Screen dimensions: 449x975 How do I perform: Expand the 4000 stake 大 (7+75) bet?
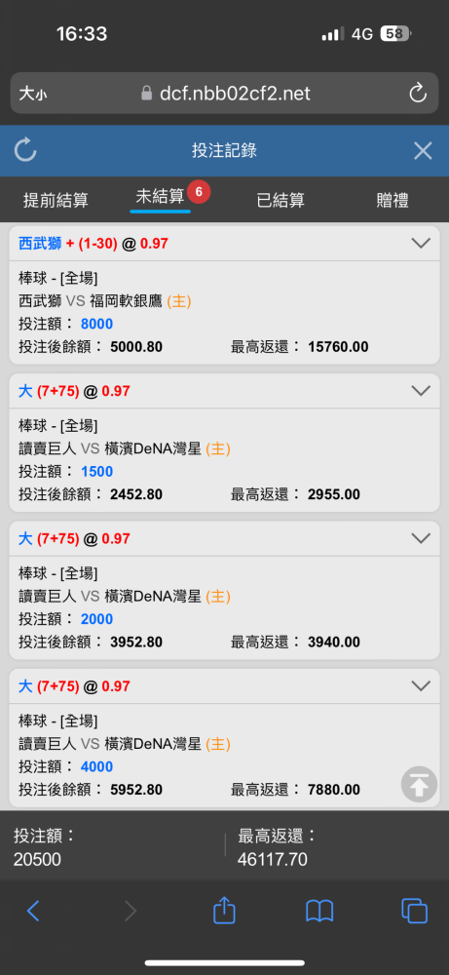click(421, 685)
